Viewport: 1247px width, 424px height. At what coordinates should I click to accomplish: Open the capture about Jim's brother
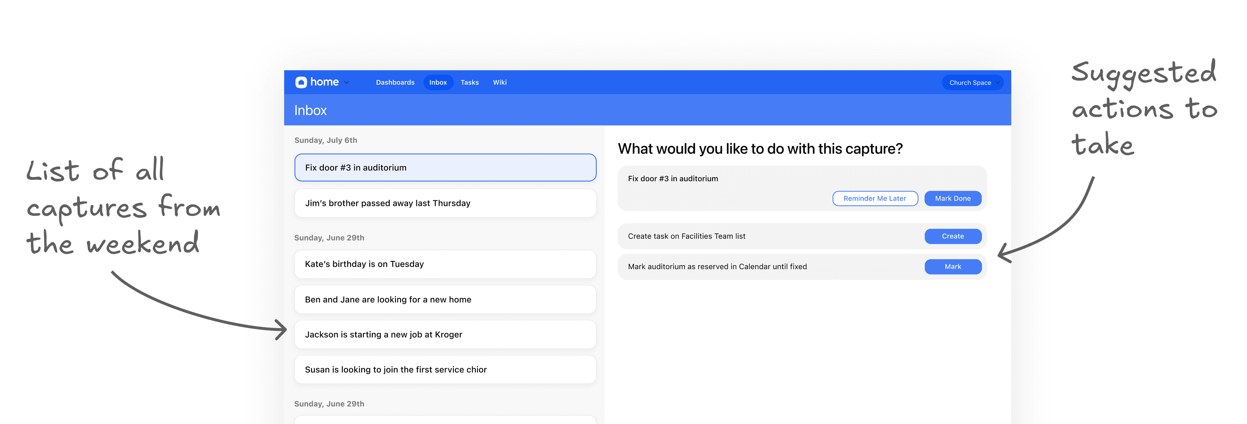click(x=444, y=203)
